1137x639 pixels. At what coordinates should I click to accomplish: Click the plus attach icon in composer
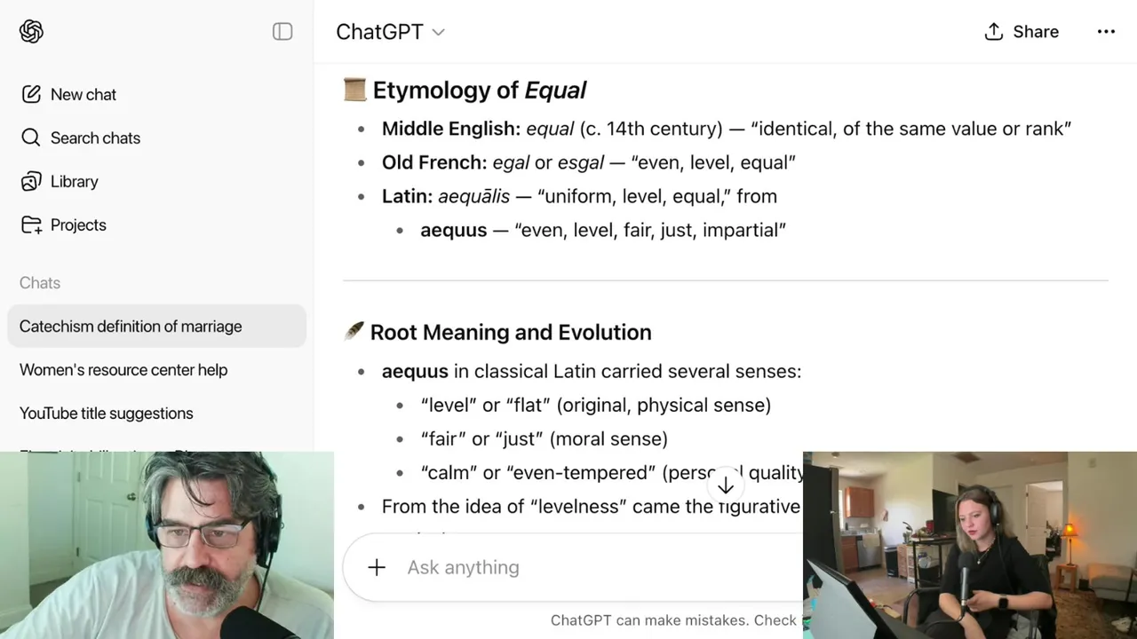coord(377,567)
